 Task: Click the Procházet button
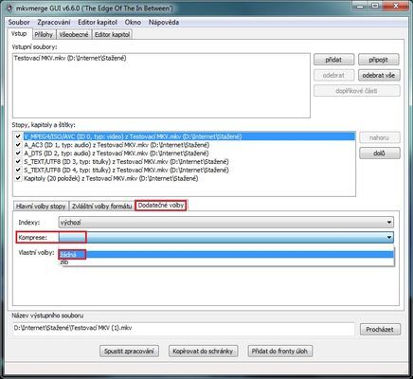(x=380, y=329)
